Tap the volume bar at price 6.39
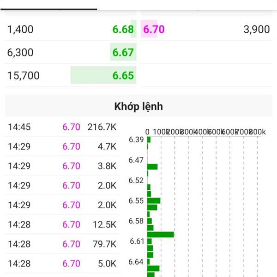The height and width of the screenshot is (277, 277). coord(149,139)
